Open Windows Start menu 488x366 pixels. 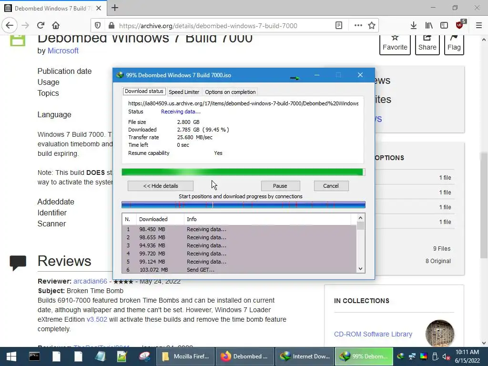click(x=11, y=356)
